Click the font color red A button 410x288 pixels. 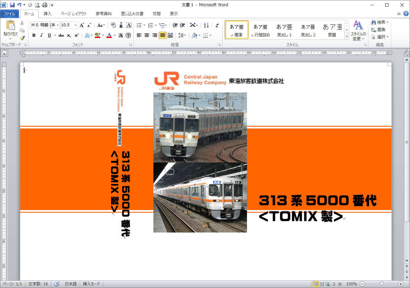109,35
